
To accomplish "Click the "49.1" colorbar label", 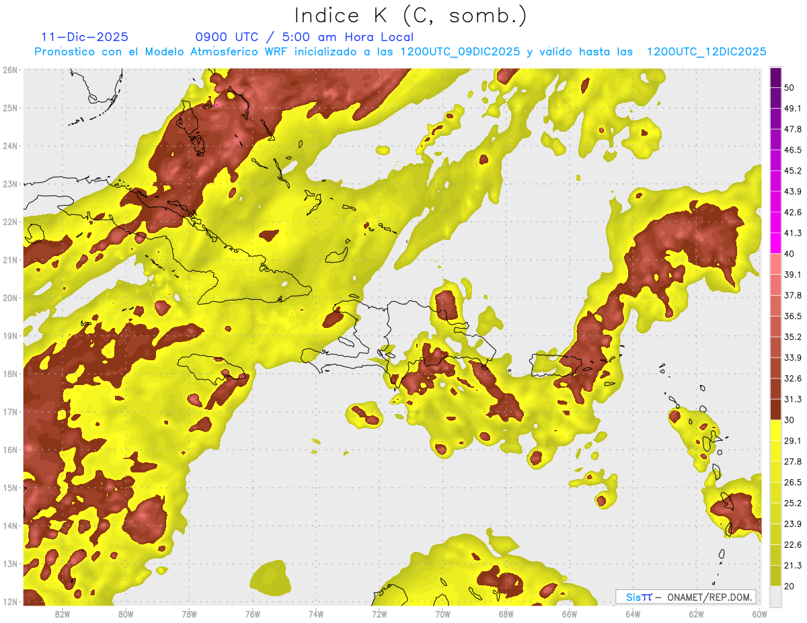I will point(793,108).
